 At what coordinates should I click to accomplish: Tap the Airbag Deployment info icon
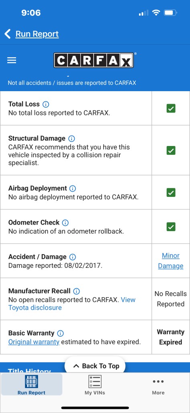coord(72,188)
